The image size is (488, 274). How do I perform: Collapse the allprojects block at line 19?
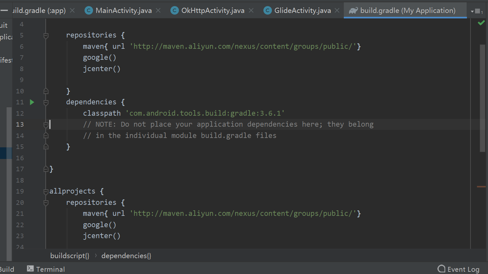coord(45,191)
